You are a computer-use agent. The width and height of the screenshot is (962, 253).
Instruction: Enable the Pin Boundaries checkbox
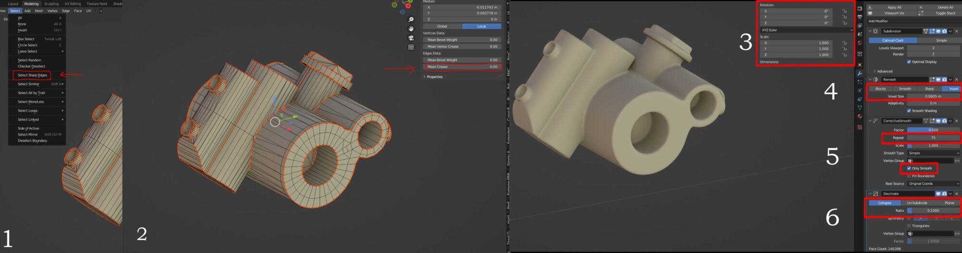pos(909,176)
